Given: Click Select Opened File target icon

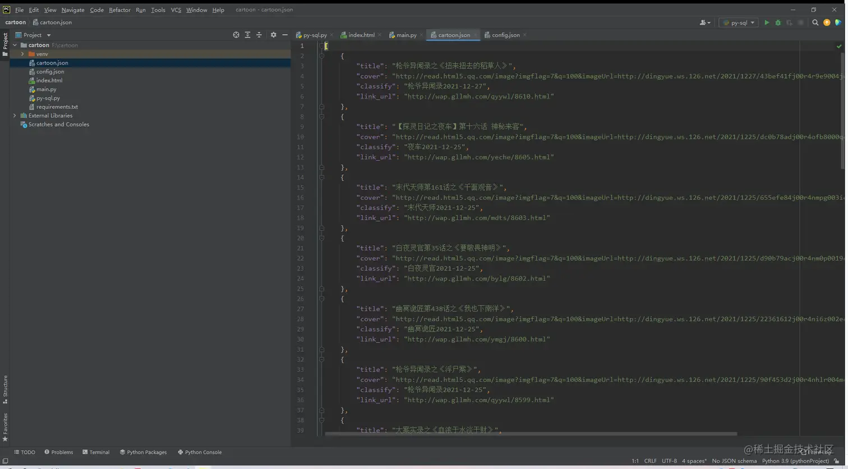Looking at the screenshot, I should [x=236, y=35].
